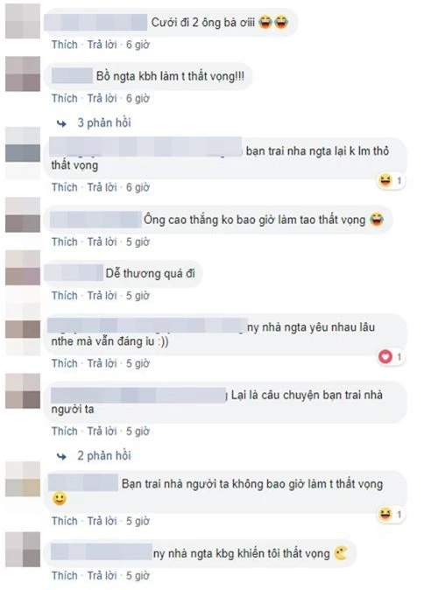Reply to 'ny nhà ngta kbg khiến tôi' comment
Viewport: 424px width, 590px height.
click(x=102, y=576)
